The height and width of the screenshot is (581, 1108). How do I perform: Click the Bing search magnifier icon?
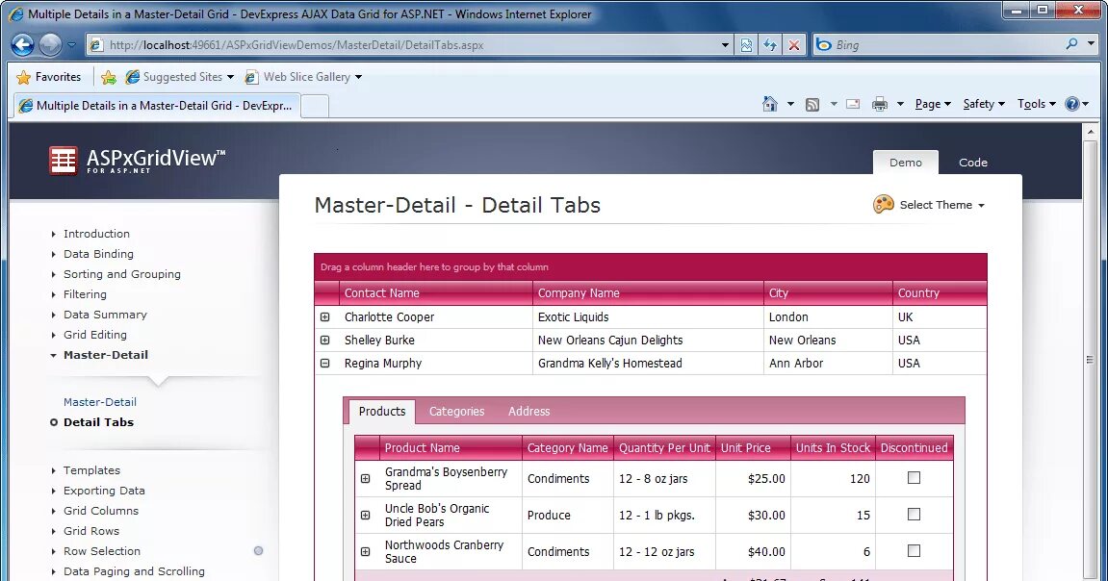(x=1072, y=44)
